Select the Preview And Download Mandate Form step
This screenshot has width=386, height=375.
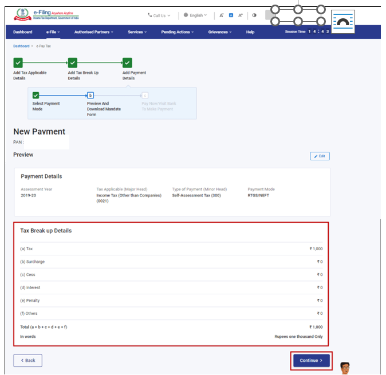(x=90, y=96)
